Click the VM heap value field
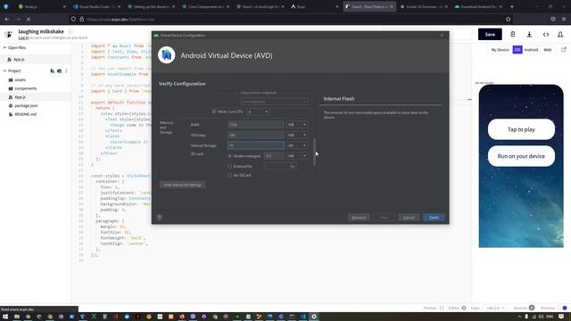571x321 pixels. 256,135
